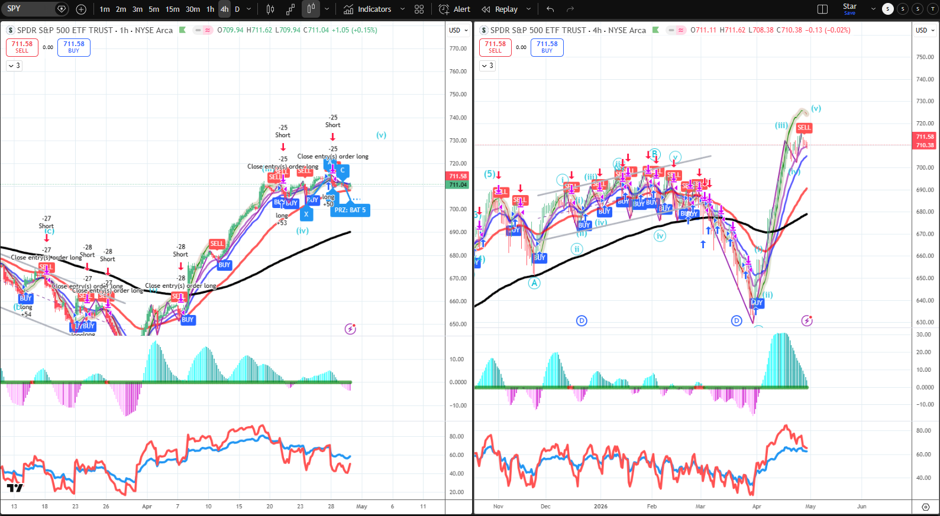Select the first S layout circle
The image size is (940, 516).
point(888,9)
